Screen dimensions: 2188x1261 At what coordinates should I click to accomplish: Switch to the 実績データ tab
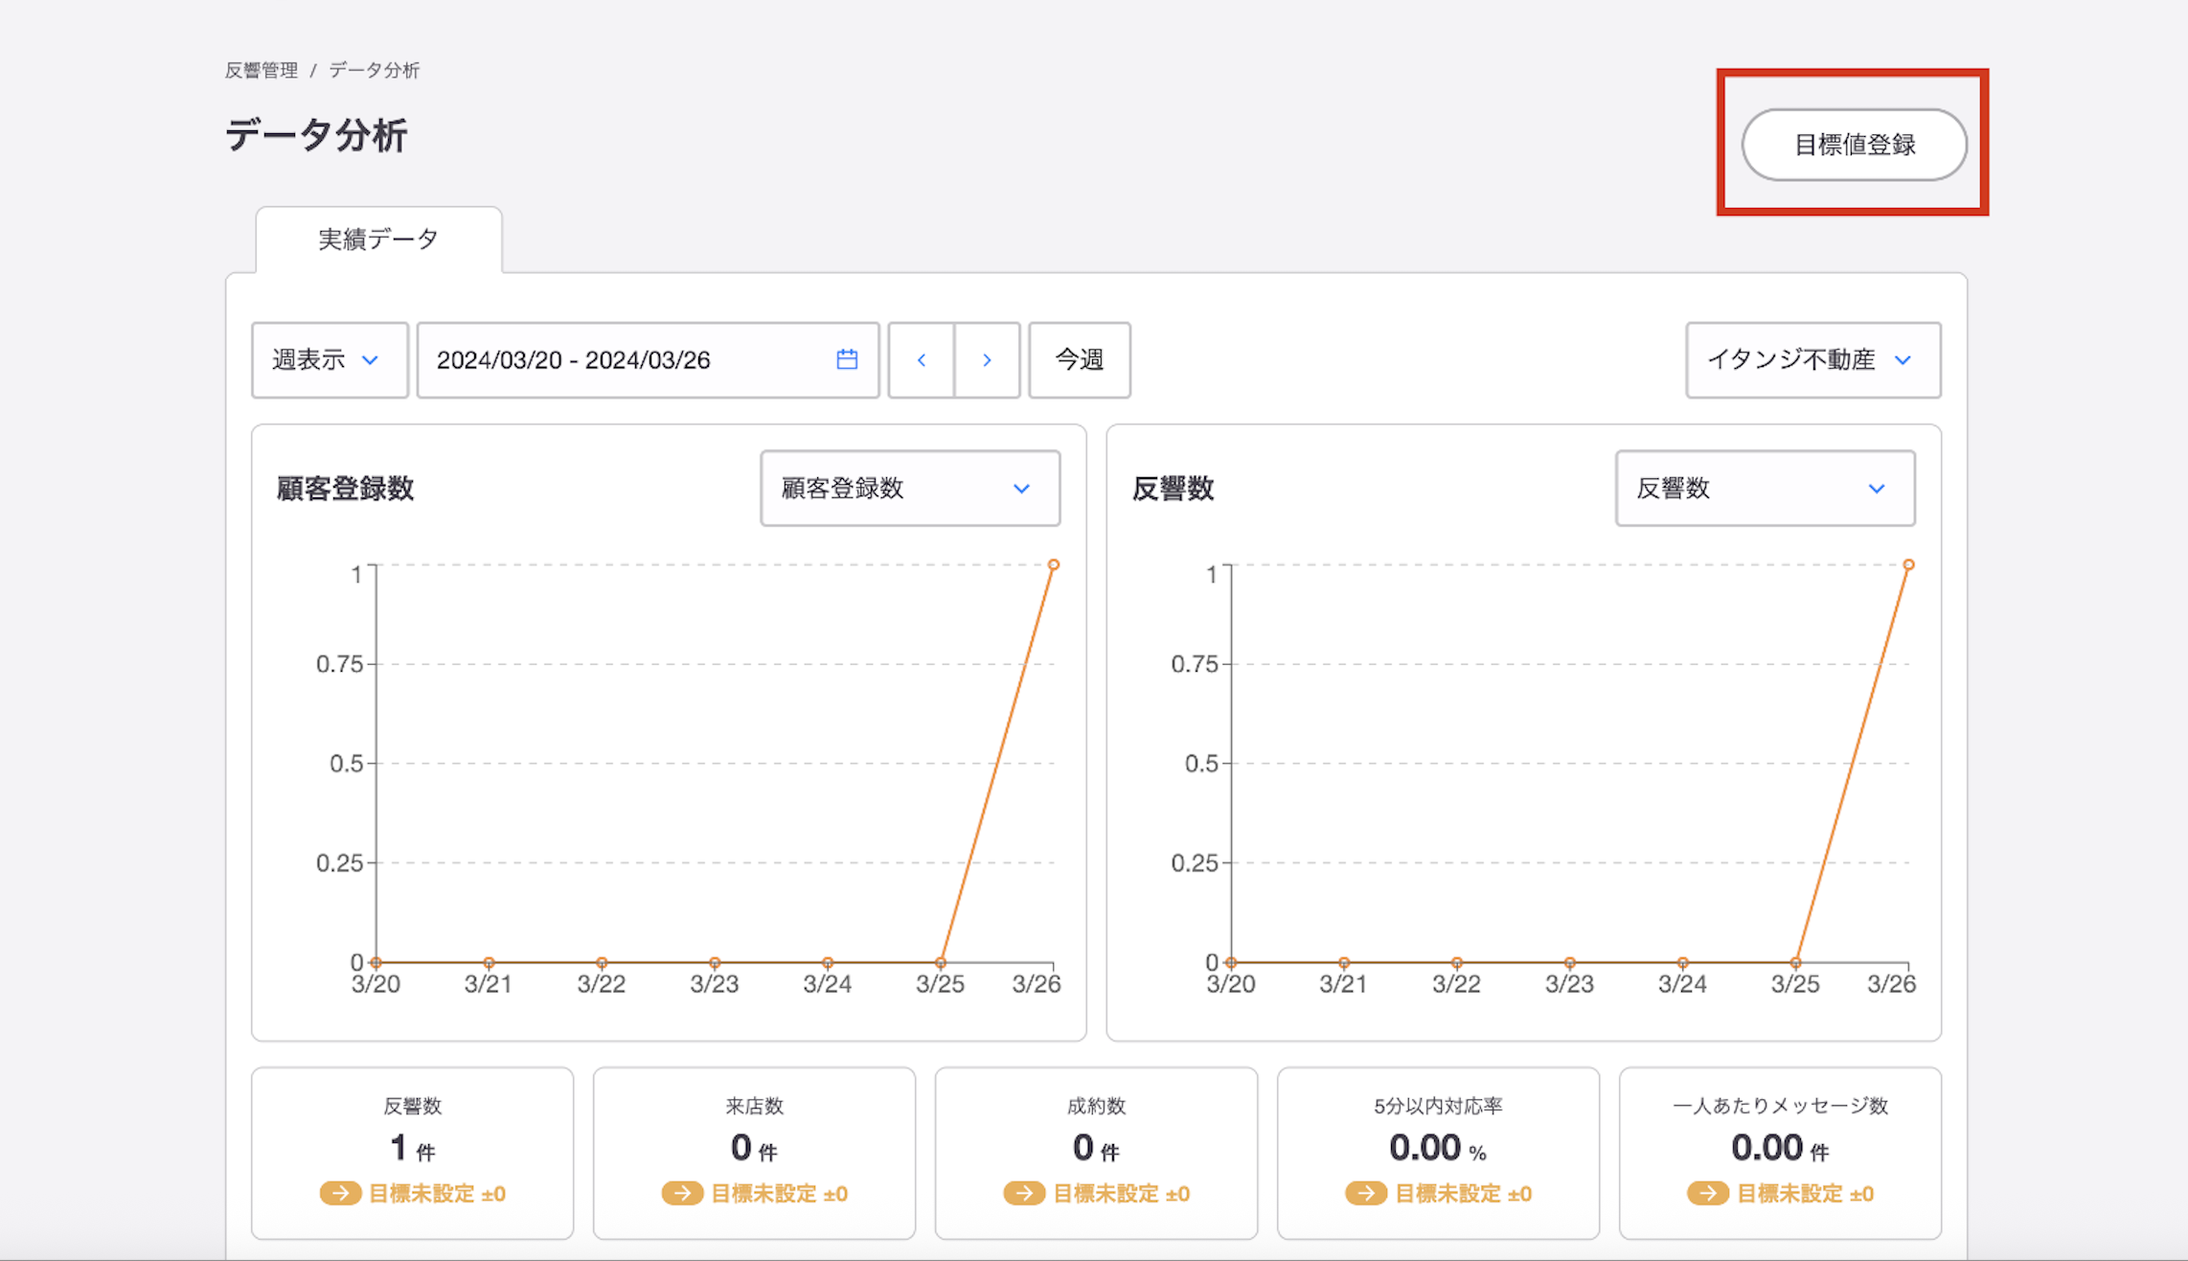click(x=378, y=240)
